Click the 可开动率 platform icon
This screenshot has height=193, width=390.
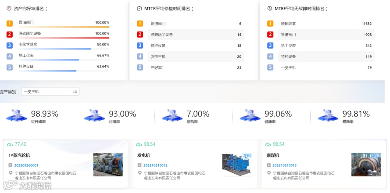(16, 116)
